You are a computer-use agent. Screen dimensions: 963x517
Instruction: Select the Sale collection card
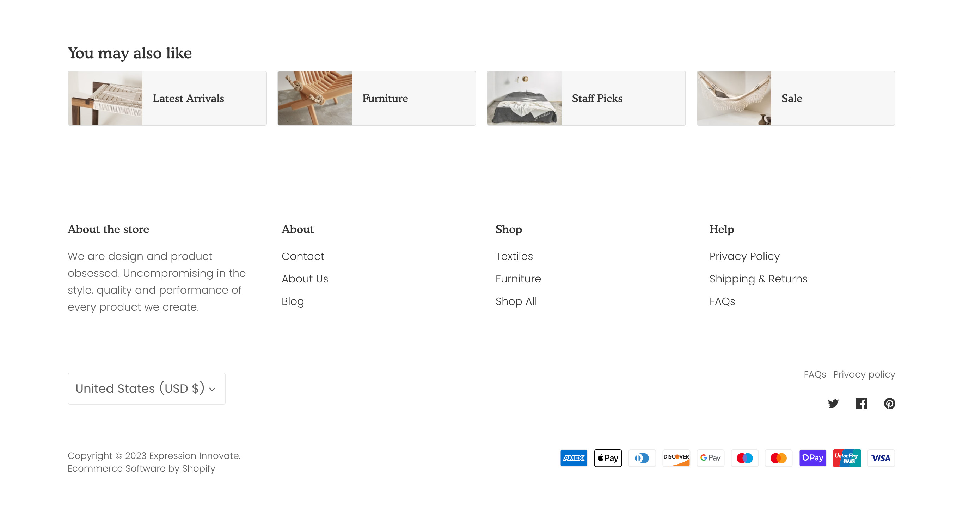[x=796, y=98]
